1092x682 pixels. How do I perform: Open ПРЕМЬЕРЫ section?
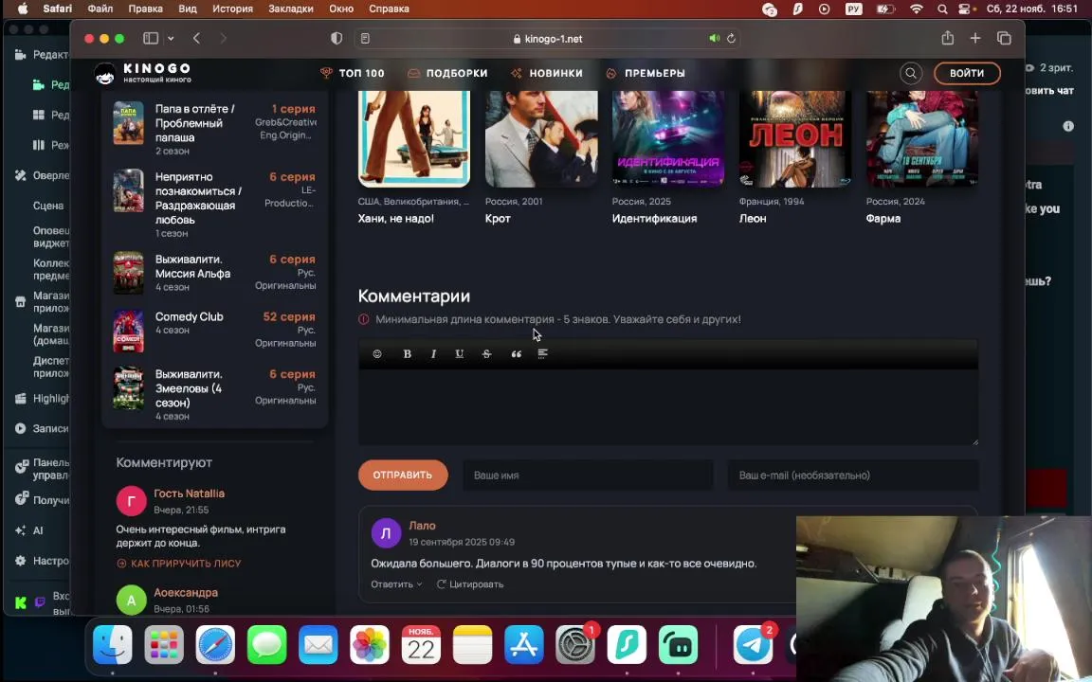click(x=645, y=73)
